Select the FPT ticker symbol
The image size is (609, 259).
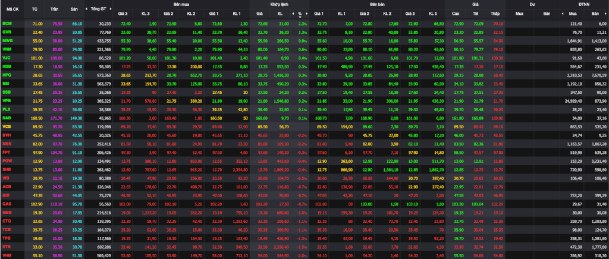tap(6, 152)
